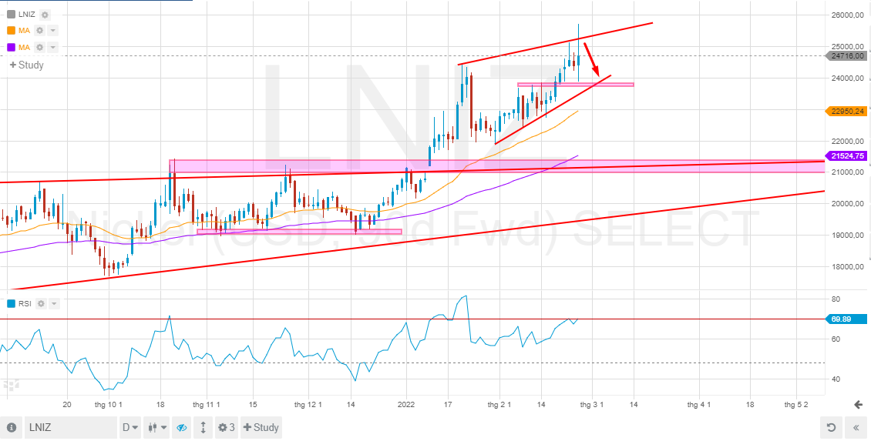Click the orange 22950,24 MA value tag
The image size is (871, 441).
click(846, 112)
